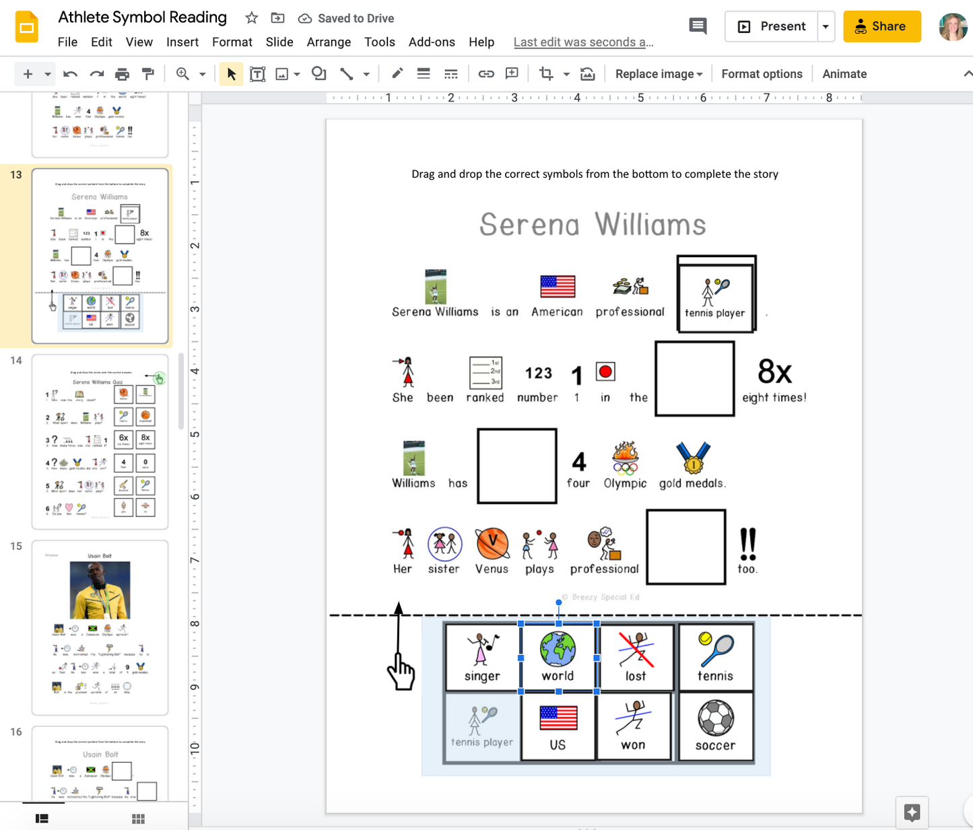Open the Add-ons menu
This screenshot has width=973, height=830.
point(432,42)
